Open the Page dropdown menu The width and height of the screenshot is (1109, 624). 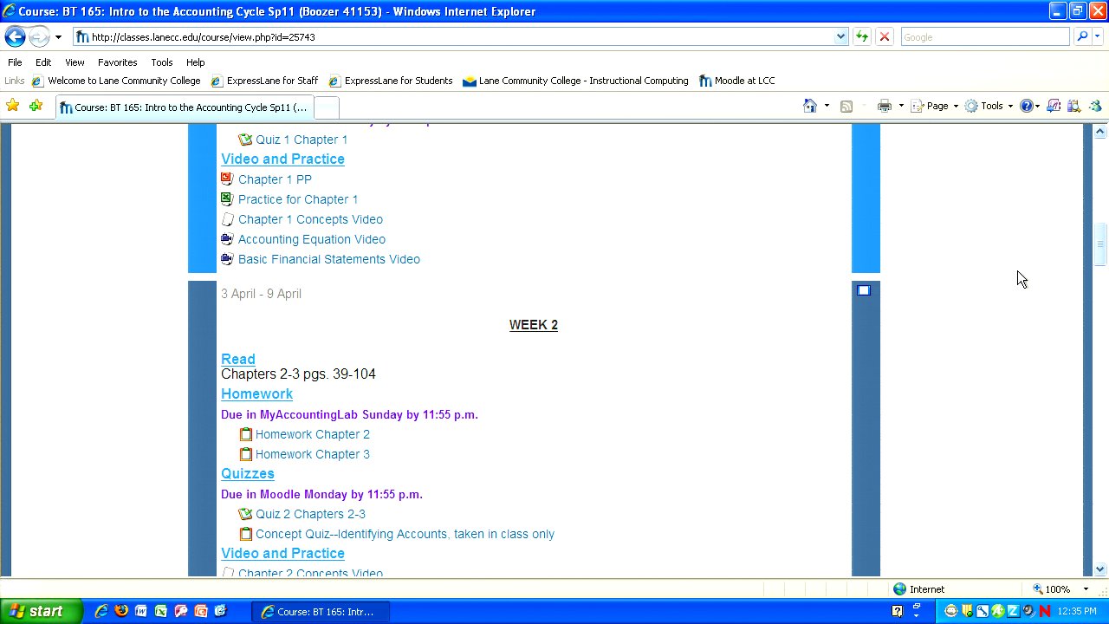coord(937,106)
